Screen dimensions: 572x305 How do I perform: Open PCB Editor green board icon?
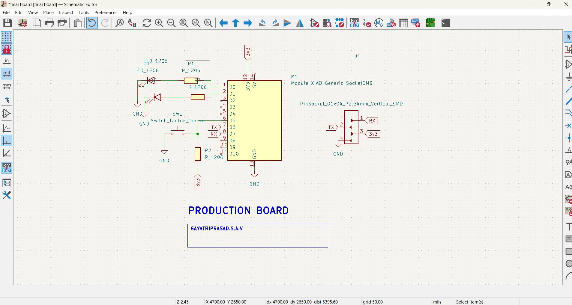[431, 23]
